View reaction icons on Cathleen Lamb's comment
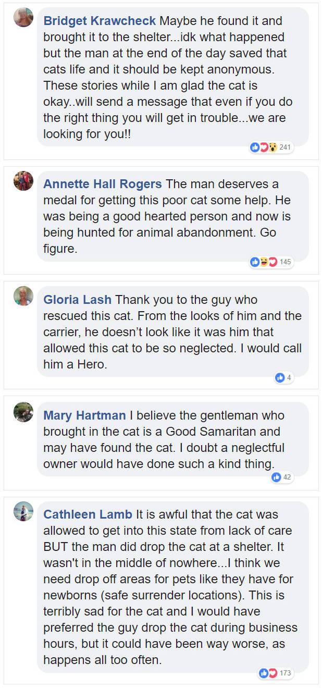Viewport: 322px width, 688px height. (x=268, y=673)
